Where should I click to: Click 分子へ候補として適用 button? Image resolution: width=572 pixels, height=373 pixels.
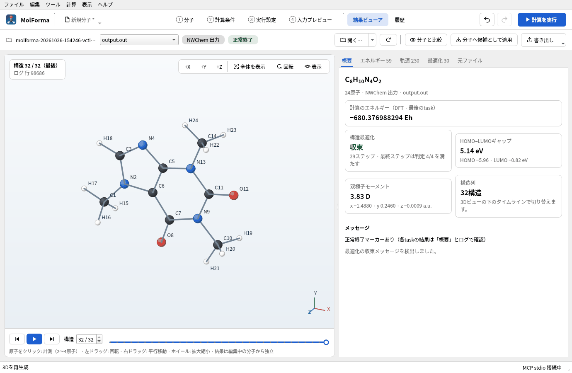(484, 40)
